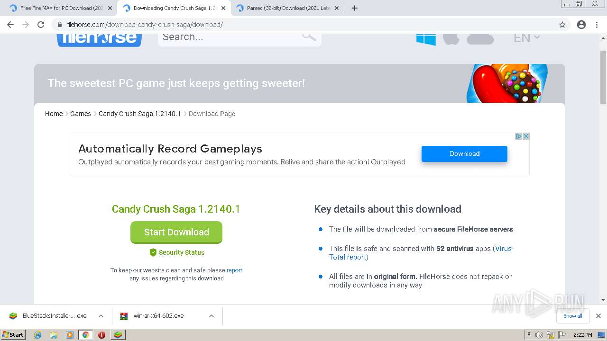Show hidden system tray icons
This screenshot has width=607, height=341.
point(529,335)
